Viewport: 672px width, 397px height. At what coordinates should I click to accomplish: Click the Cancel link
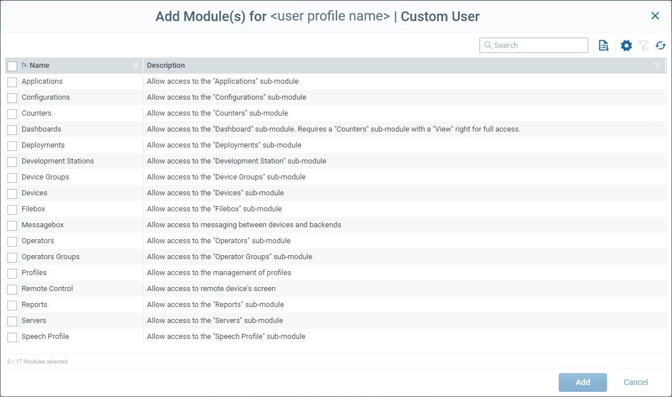(x=636, y=382)
